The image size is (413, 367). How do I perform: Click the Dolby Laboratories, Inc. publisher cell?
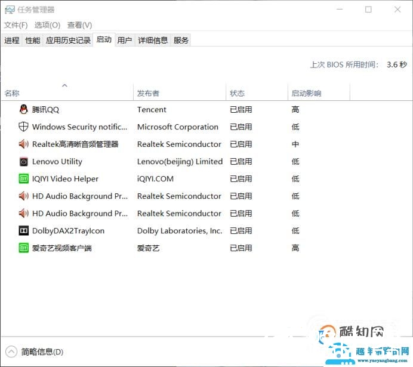[180, 231]
